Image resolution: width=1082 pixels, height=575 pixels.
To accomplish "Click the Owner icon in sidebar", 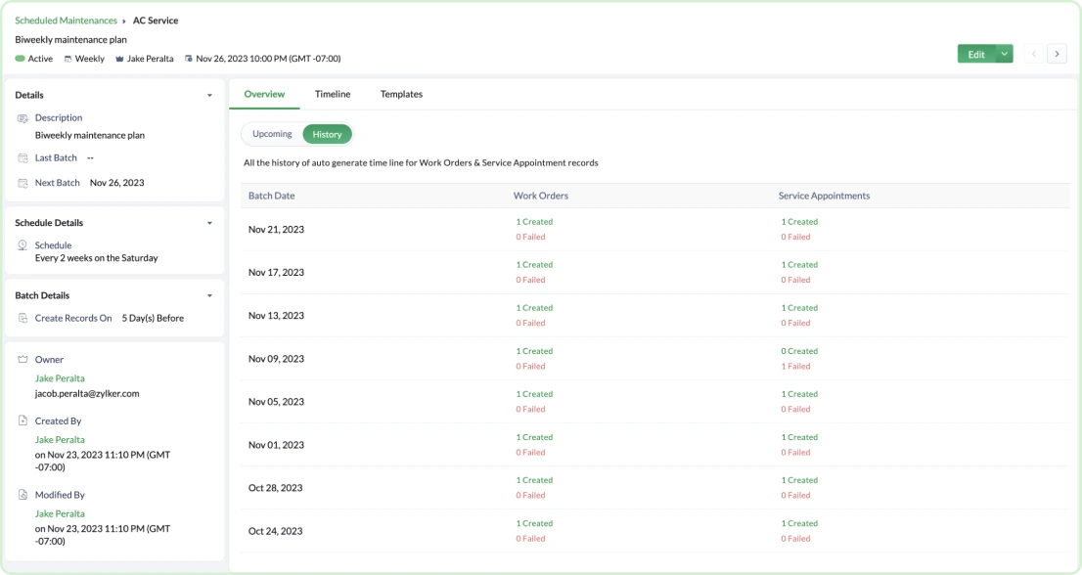I will [x=23, y=360].
